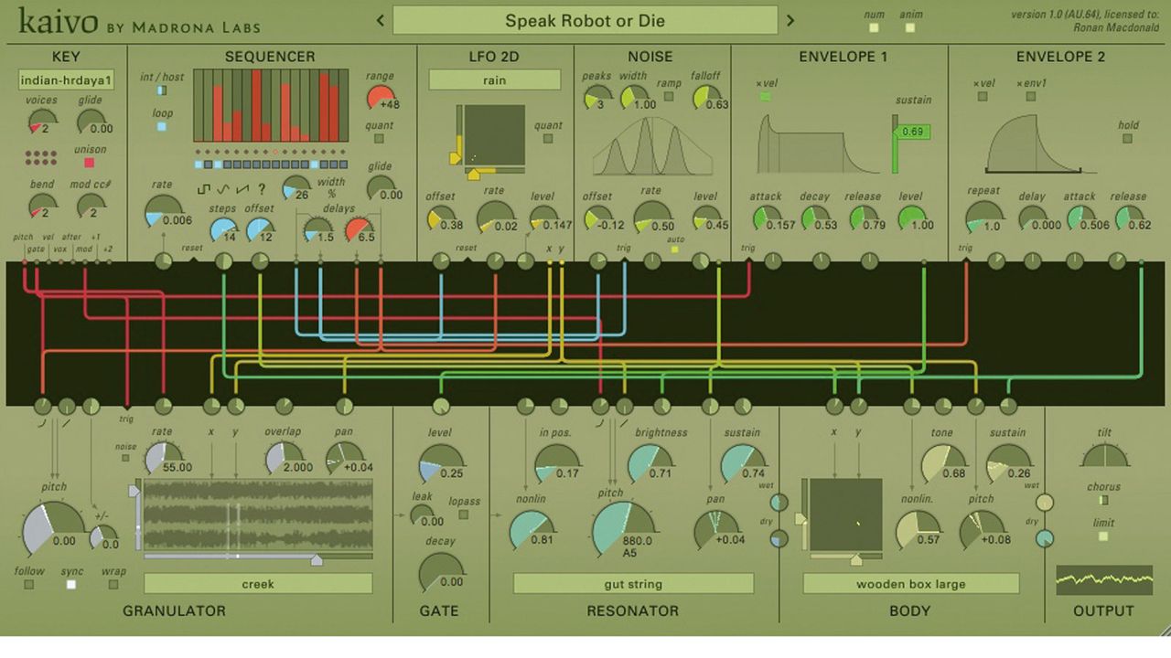The image size is (1171, 658).
Task: Enable the Envelope 2 hold checkbox
Action: [x=1127, y=139]
